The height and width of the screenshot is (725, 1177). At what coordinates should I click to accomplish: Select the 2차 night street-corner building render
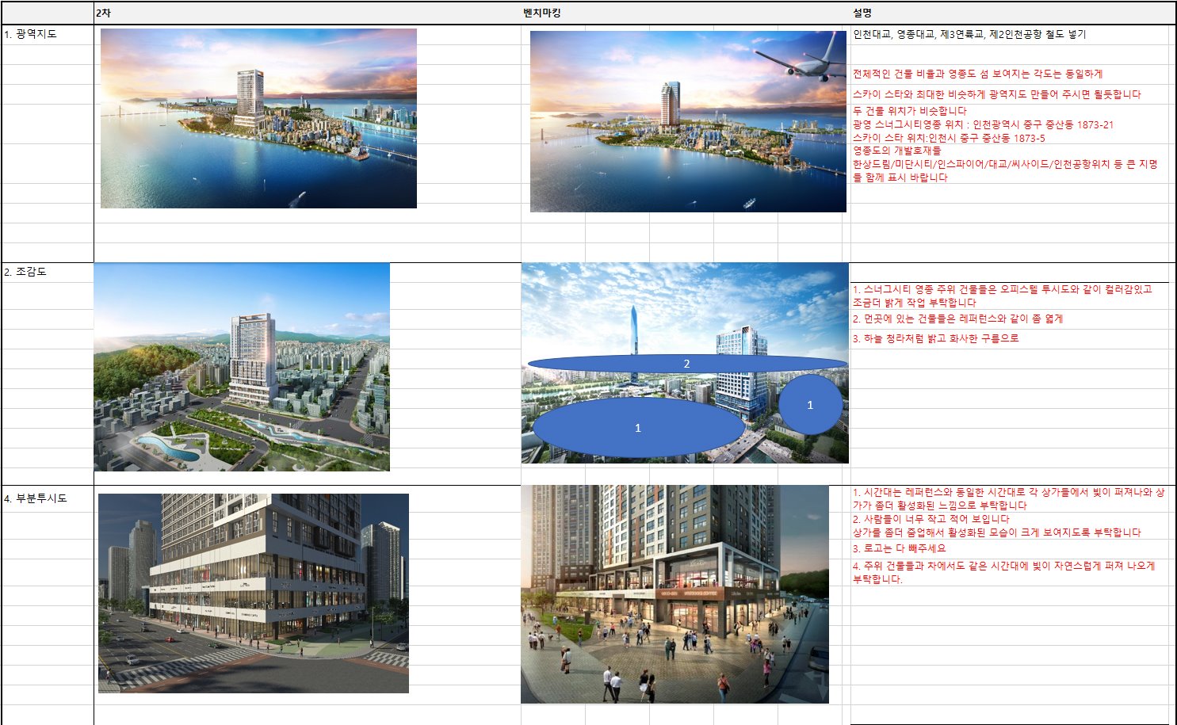tap(254, 593)
